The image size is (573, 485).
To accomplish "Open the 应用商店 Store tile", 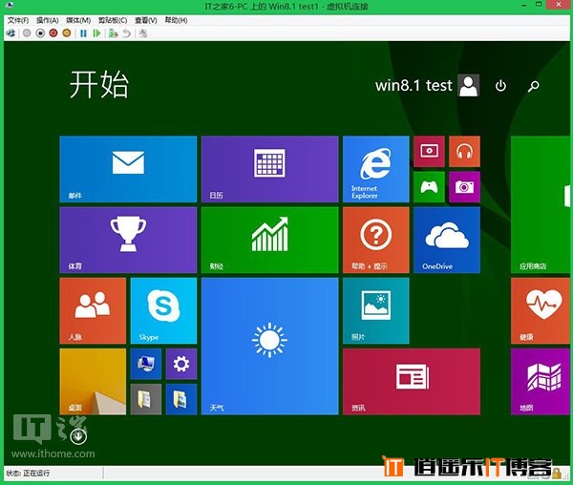I will click(x=541, y=204).
